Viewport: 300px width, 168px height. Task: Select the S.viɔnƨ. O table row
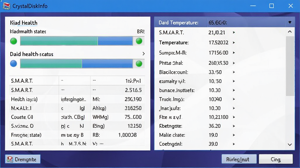click(77, 126)
